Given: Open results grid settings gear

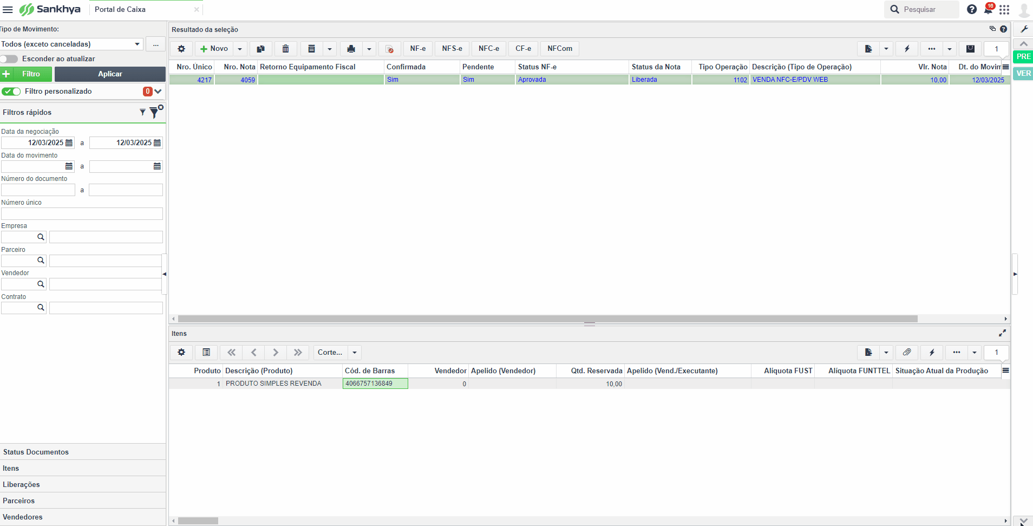Looking at the screenshot, I should pos(181,49).
